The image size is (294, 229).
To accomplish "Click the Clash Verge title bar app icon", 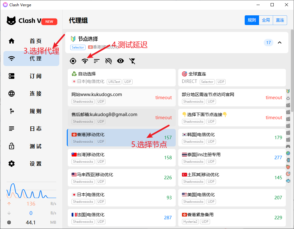I will pos(5,5).
